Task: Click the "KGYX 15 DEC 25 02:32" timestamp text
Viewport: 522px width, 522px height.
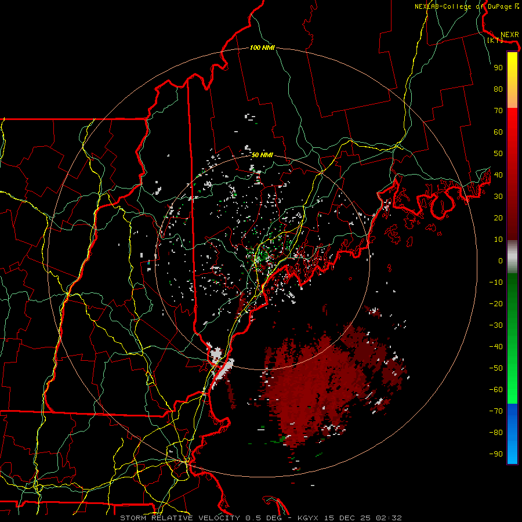Action: [350, 518]
